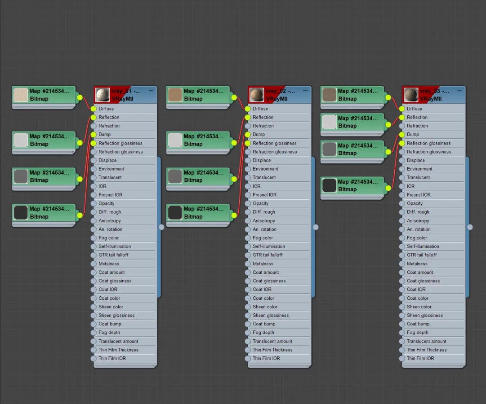Click the Diffuse input socket on vray_02
Image resolution: width=486 pixels, height=404 pixels.
(248, 109)
